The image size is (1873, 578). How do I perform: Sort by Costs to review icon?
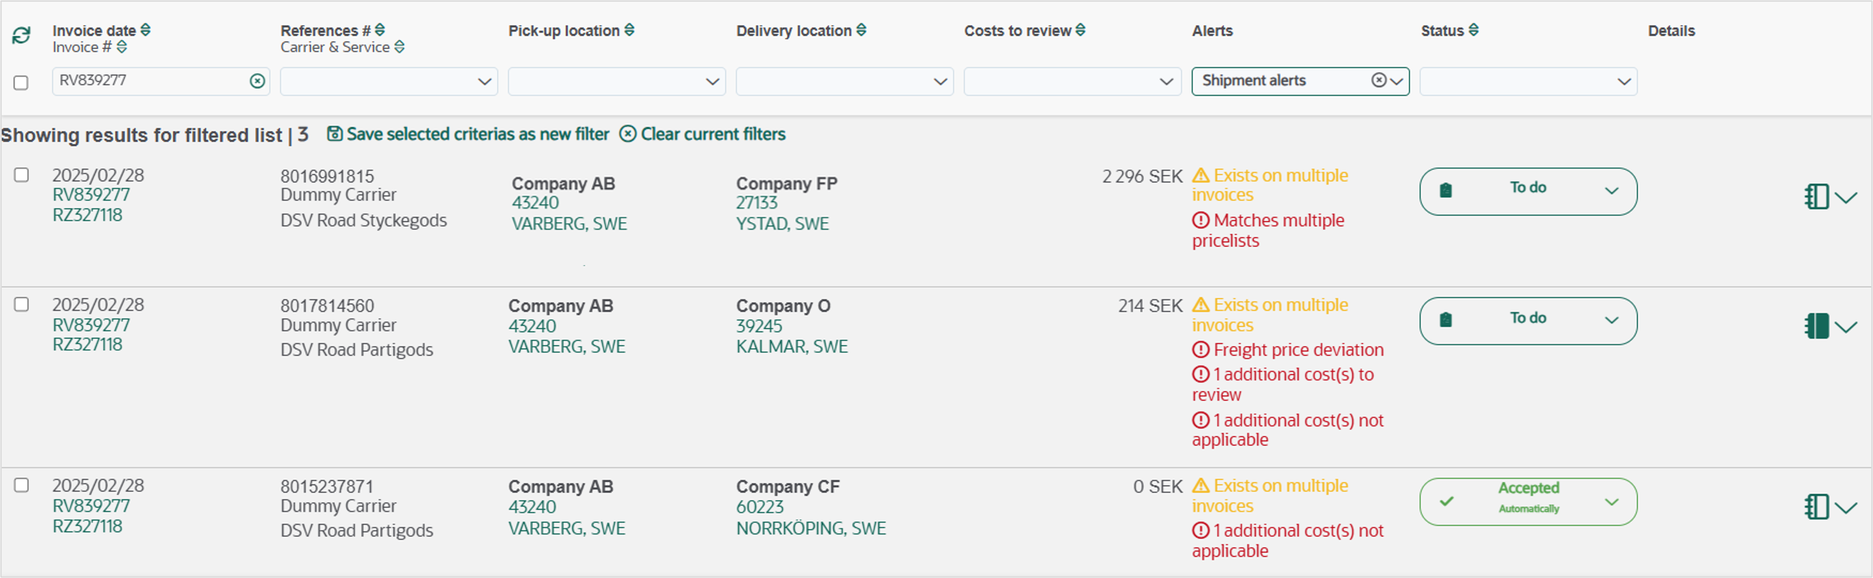pos(1080,30)
